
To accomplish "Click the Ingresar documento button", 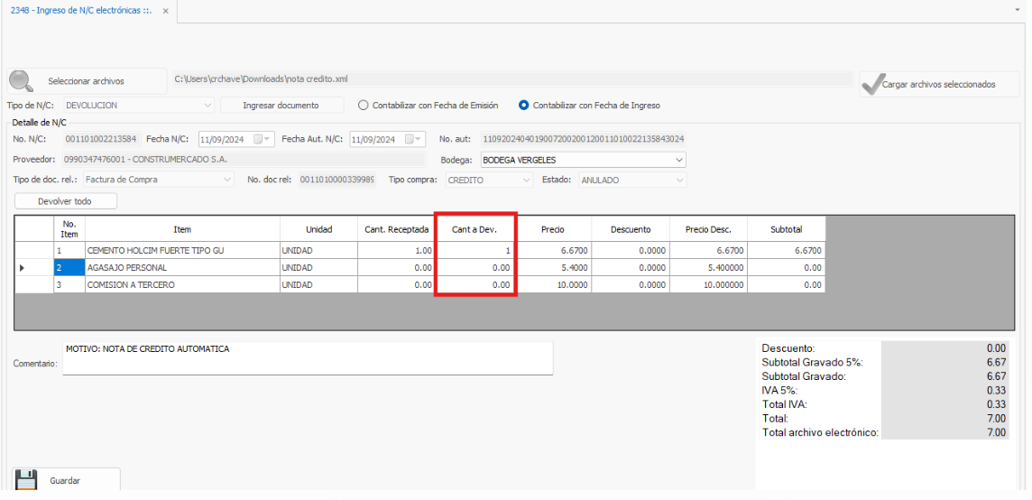I will (x=281, y=106).
